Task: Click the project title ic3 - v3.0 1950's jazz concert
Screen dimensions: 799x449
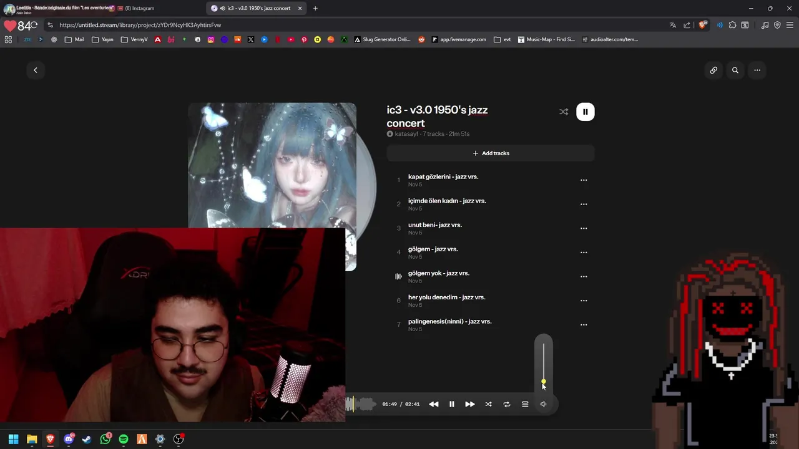Action: click(437, 117)
